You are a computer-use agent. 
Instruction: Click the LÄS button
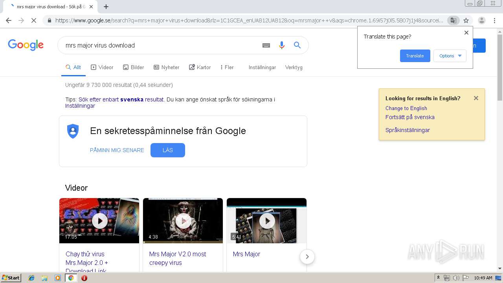point(168,150)
